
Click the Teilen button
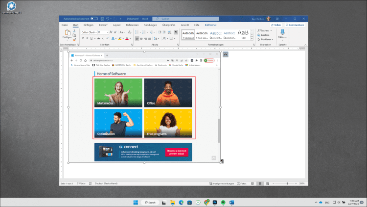coord(276,25)
